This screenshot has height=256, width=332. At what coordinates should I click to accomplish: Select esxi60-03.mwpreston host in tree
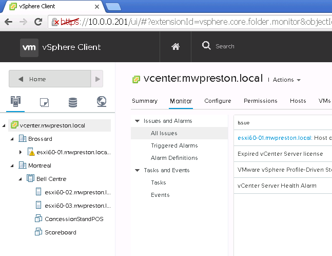click(77, 206)
